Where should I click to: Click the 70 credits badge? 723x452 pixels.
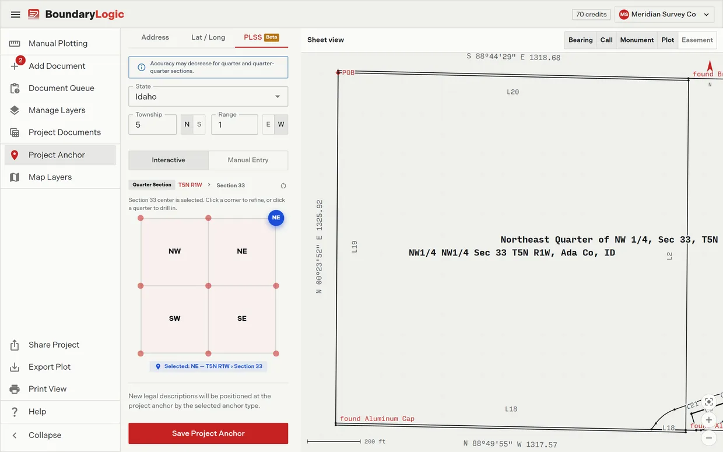pyautogui.click(x=591, y=15)
